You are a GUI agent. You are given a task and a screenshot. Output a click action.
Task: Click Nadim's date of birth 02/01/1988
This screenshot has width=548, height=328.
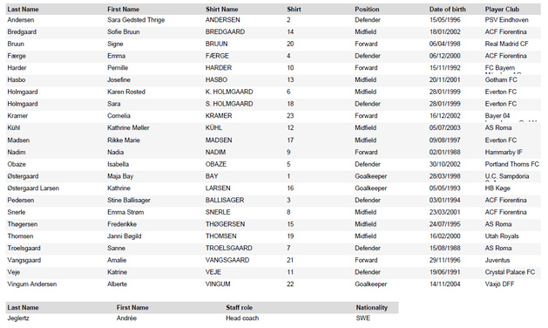444,153
